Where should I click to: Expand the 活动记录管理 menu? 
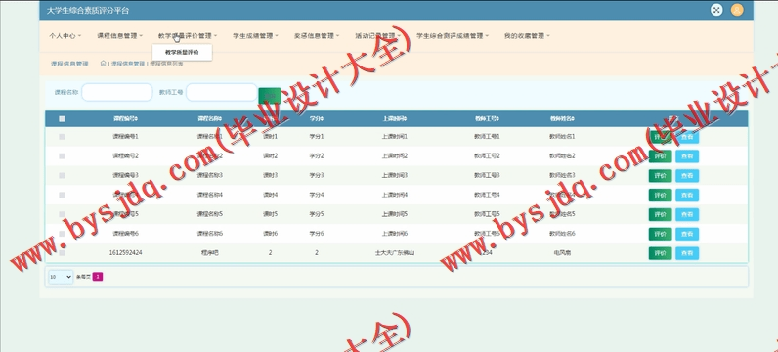pos(377,36)
